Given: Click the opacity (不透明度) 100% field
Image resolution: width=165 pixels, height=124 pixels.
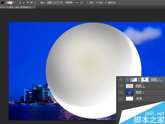Looking at the screenshot, I should pyautogui.click(x=77, y=3).
